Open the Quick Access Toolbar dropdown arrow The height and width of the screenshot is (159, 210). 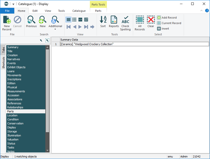coord(14,4)
